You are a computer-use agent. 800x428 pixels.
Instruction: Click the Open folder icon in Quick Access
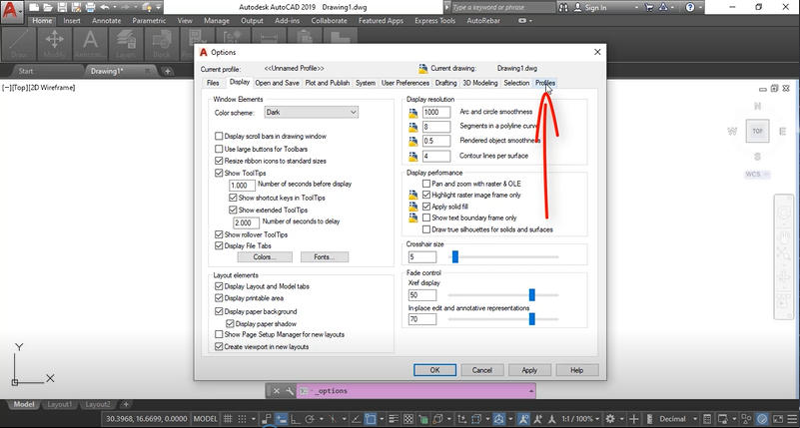[48, 7]
